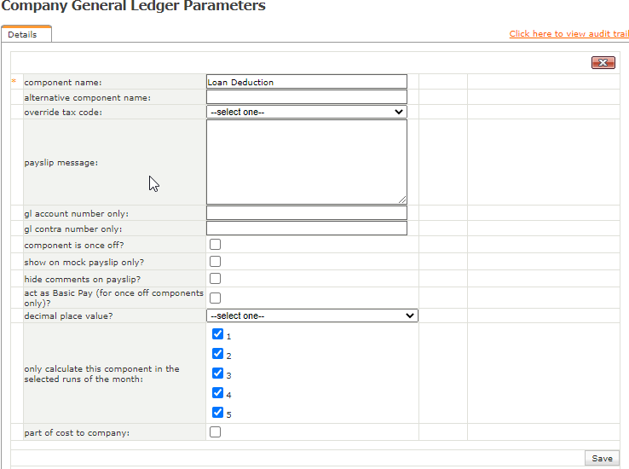Expand the override tax code dropdown
Viewport: 629px width, 469px height.
point(306,112)
